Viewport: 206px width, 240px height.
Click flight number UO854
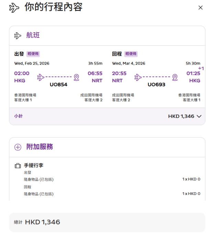pos(59,84)
